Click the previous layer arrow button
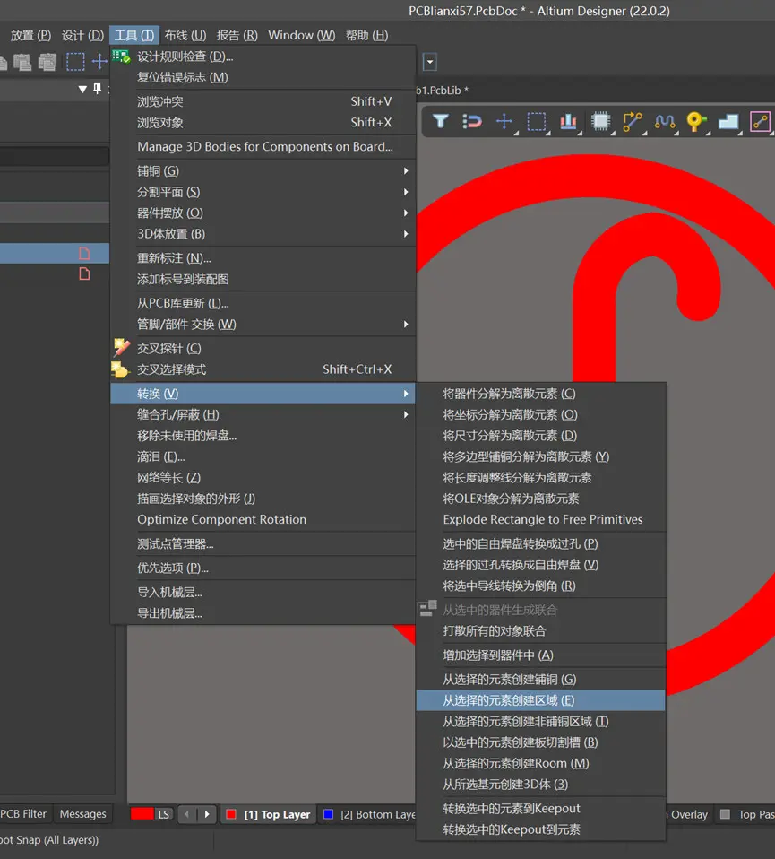 point(186,814)
